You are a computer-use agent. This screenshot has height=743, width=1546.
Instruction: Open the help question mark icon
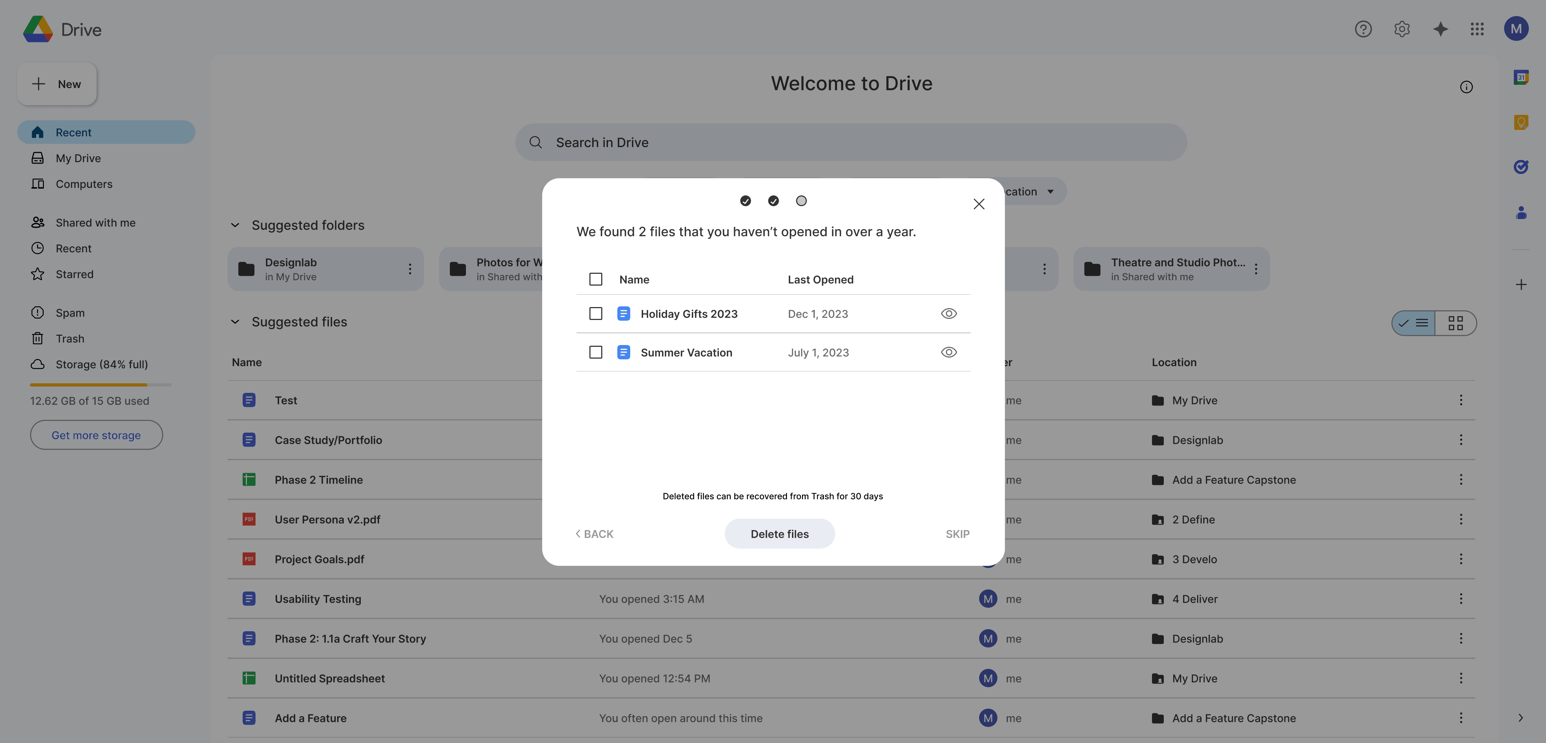coord(1363,29)
